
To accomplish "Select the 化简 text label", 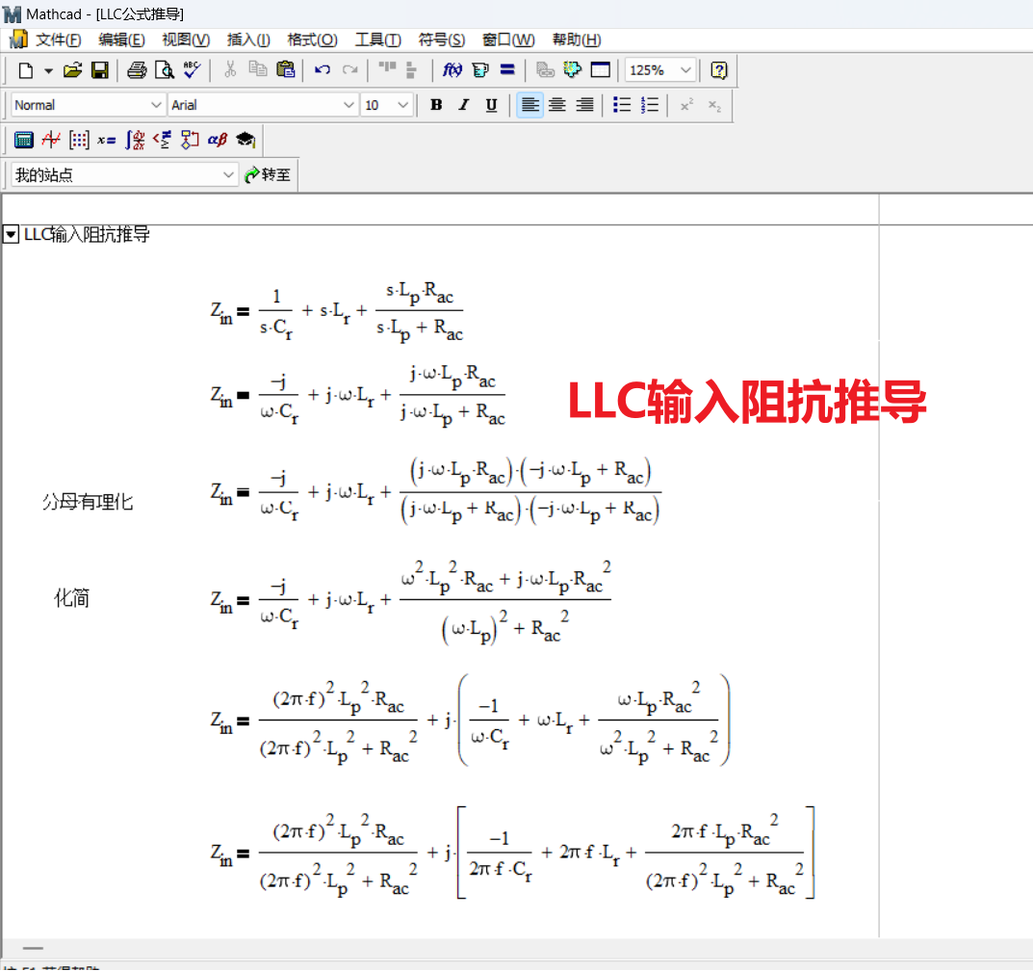I will tap(72, 598).
